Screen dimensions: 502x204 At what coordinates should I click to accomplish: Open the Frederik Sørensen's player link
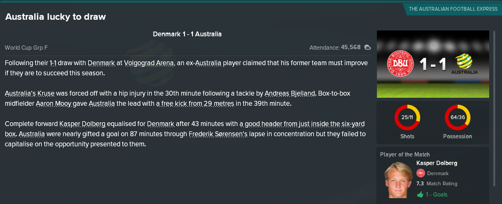(218, 134)
